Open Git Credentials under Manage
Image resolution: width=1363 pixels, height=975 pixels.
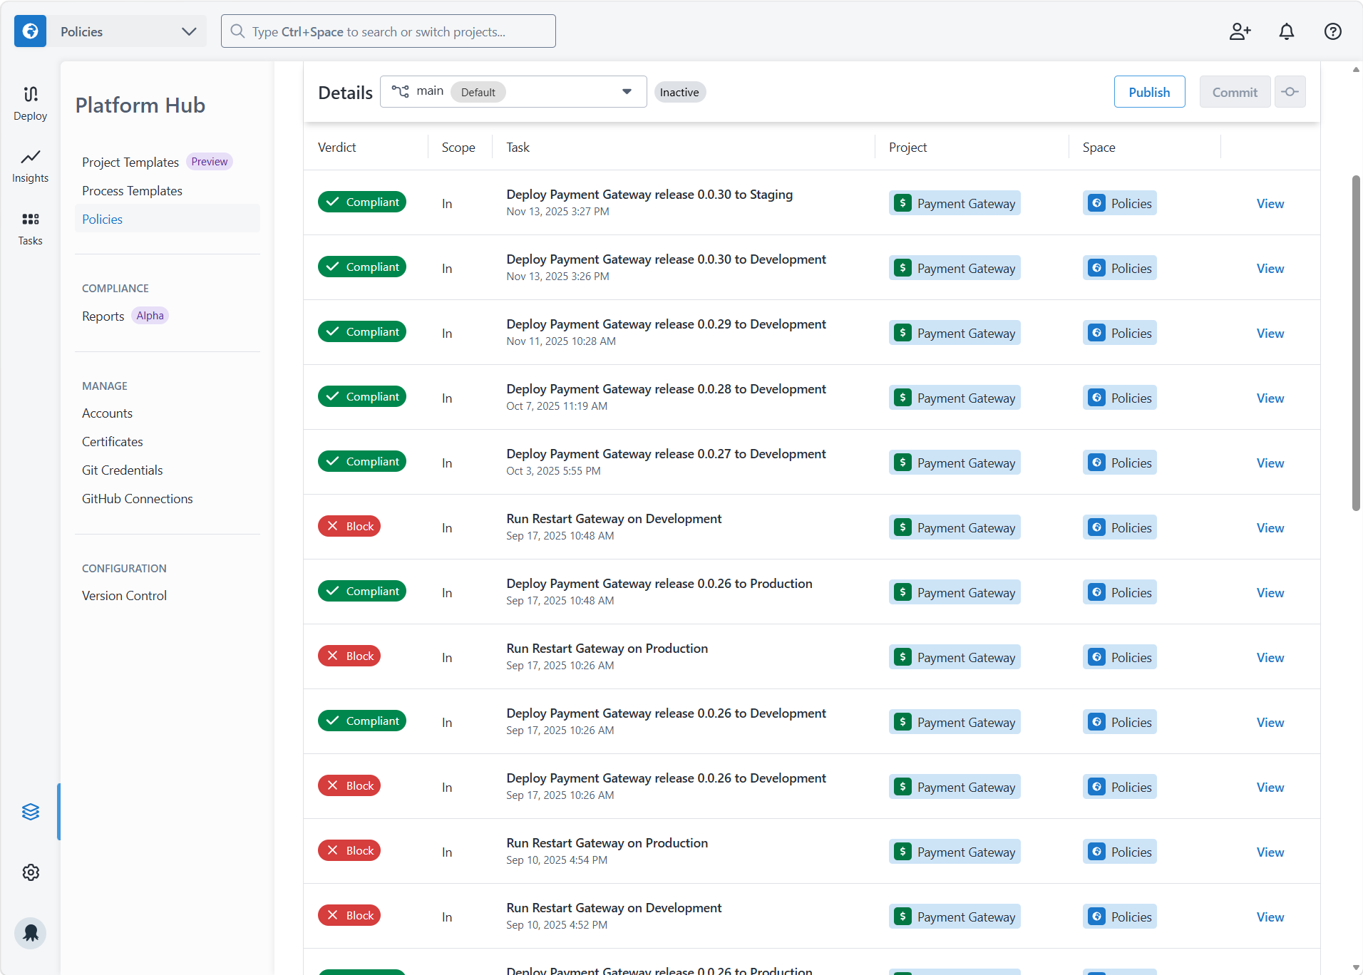tap(122, 470)
